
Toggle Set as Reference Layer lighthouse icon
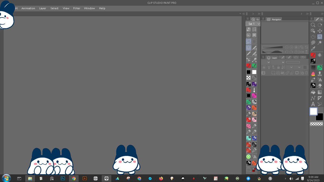coord(269,67)
